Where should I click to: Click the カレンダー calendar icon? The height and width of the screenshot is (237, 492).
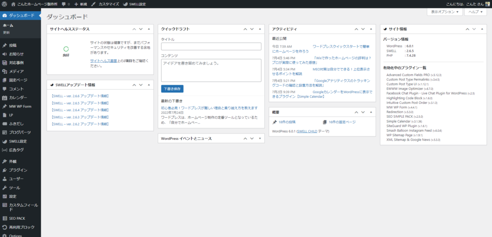coord(5,98)
